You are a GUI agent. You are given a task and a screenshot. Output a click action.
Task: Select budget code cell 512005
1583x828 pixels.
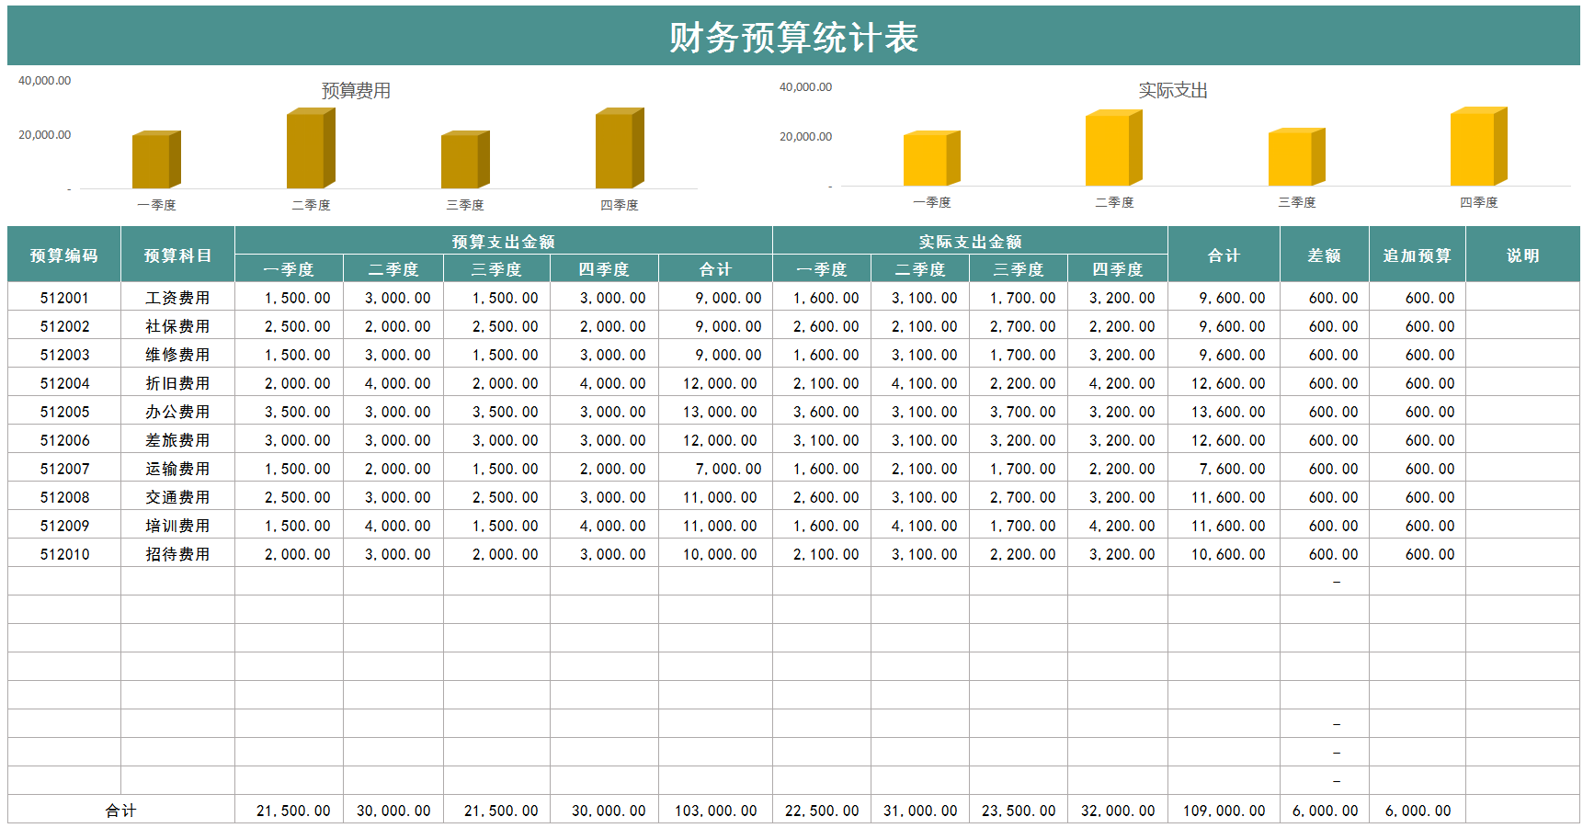point(64,412)
